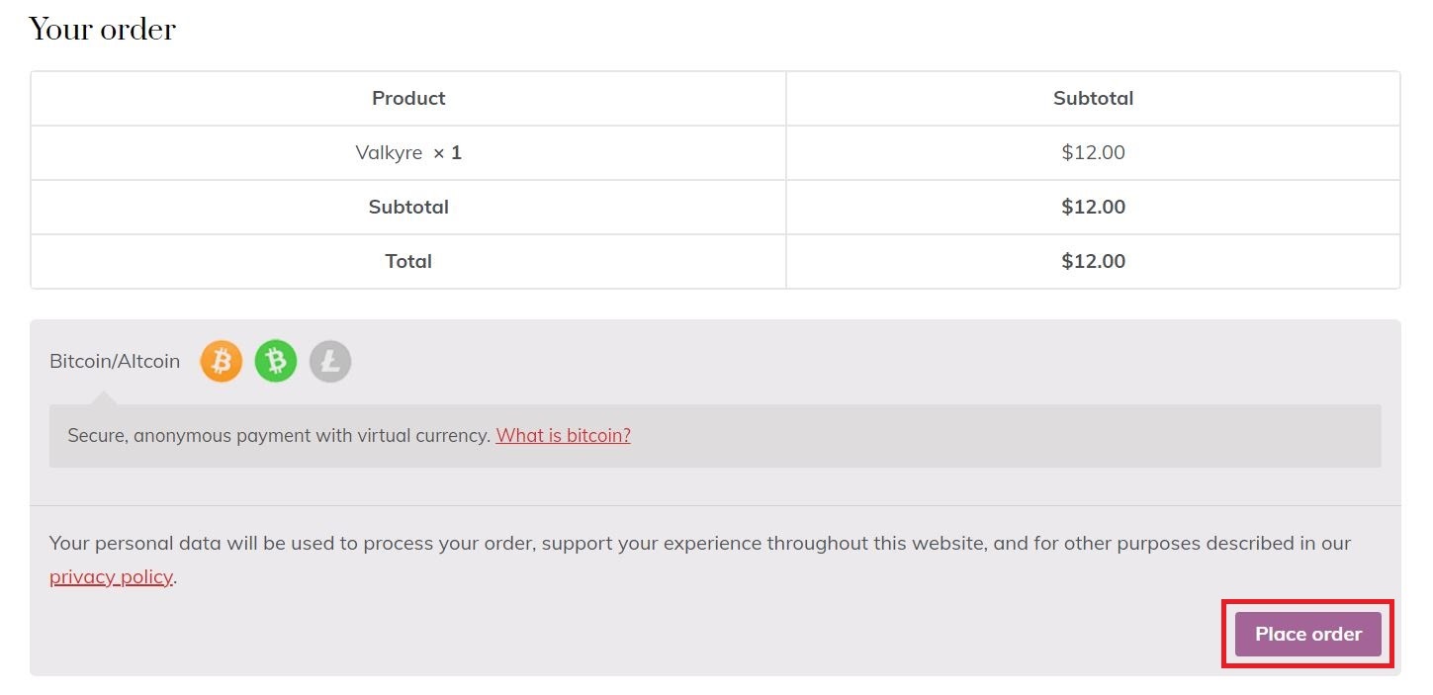Click the payment description box pointer arrow

tap(103, 398)
